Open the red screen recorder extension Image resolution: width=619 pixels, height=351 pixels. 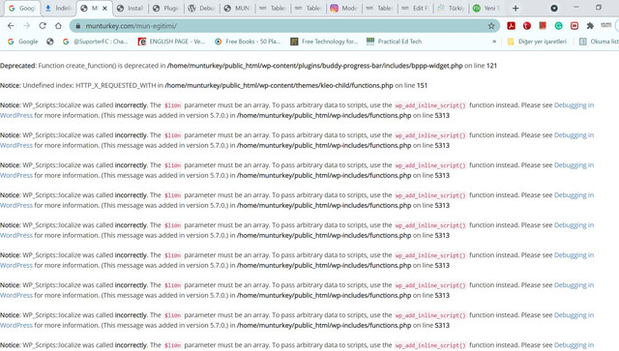pyautogui.click(x=575, y=26)
